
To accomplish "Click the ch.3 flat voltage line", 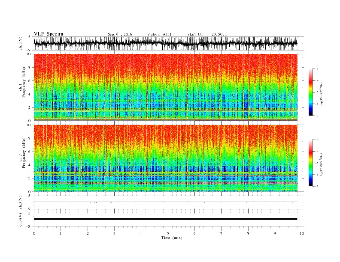I will [166, 202].
